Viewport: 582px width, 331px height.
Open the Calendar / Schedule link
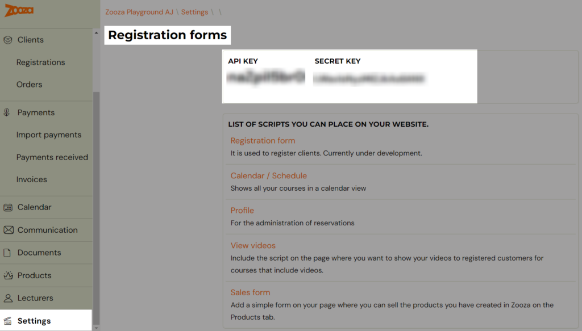[x=269, y=175]
